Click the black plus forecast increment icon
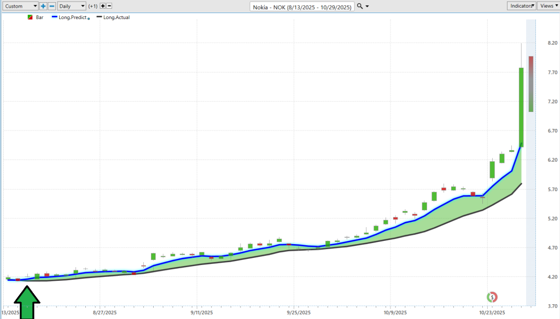The height and width of the screenshot is (319, 560). click(102, 6)
